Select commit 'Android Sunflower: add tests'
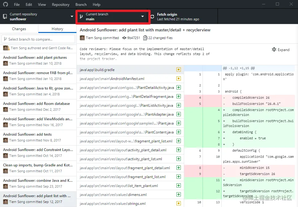 coord(38,138)
